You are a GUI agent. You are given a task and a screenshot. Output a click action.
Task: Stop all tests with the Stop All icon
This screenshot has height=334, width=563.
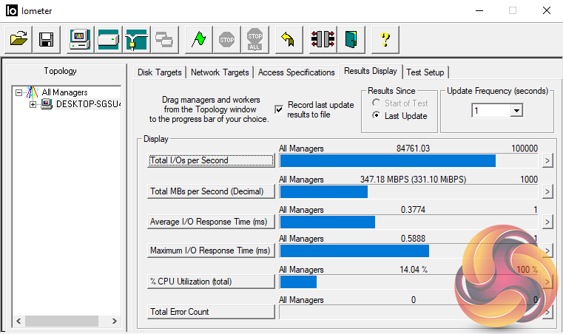point(255,39)
